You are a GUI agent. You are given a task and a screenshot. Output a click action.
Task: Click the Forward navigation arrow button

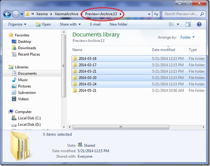pyautogui.click(x=16, y=14)
